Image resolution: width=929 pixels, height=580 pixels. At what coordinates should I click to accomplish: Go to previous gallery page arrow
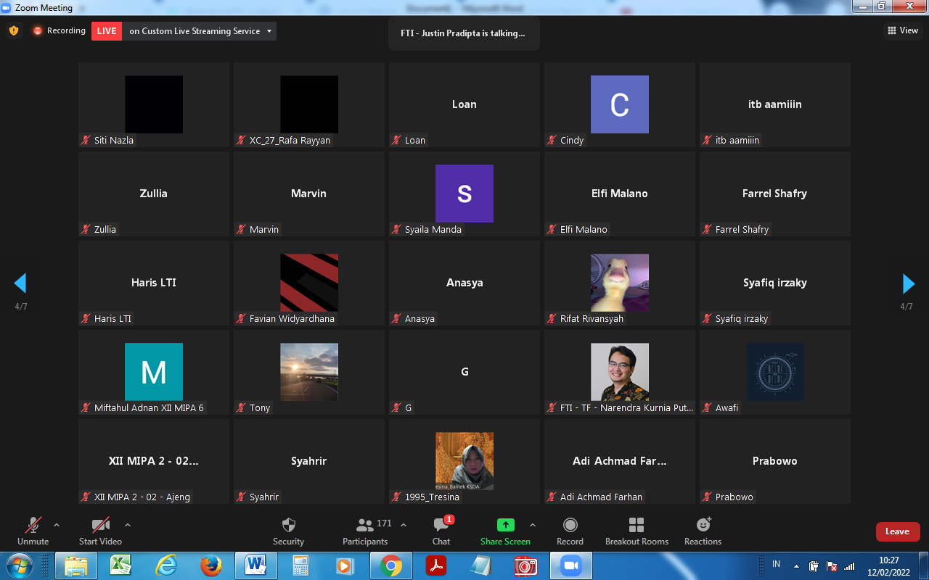click(20, 283)
